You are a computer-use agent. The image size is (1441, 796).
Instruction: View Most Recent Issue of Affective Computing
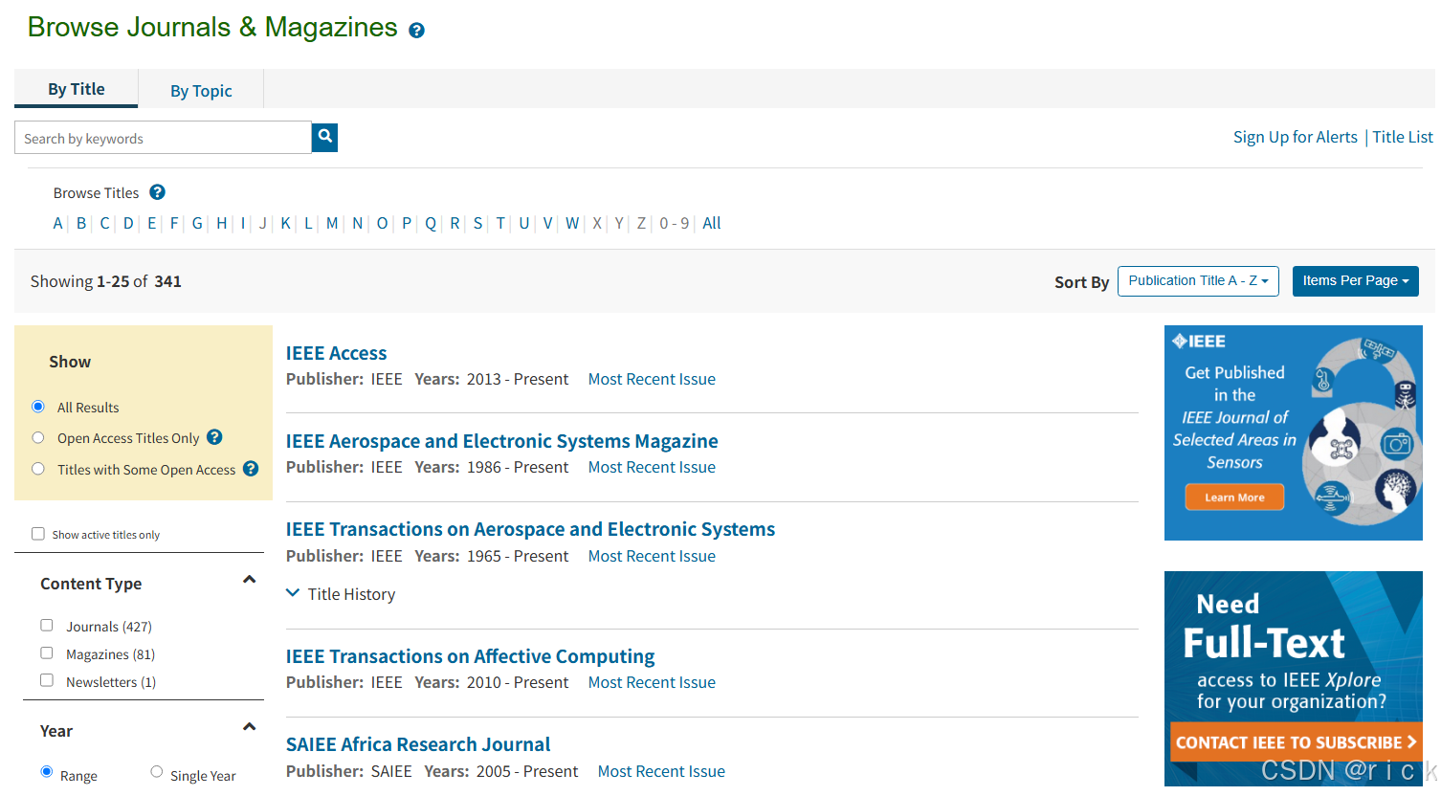(x=652, y=682)
